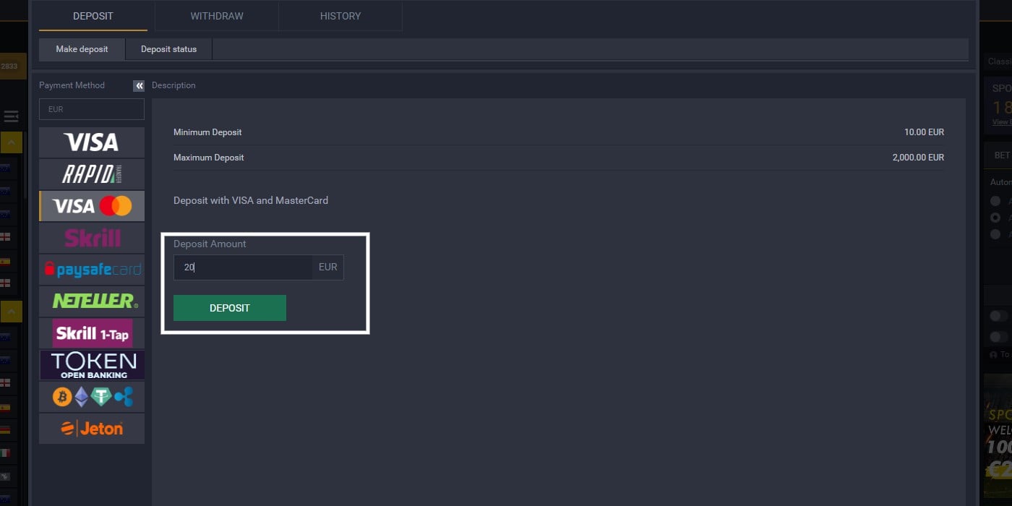Screen dimensions: 1012x506
Task: Select TOKEN Open Banking method
Action: pos(92,365)
